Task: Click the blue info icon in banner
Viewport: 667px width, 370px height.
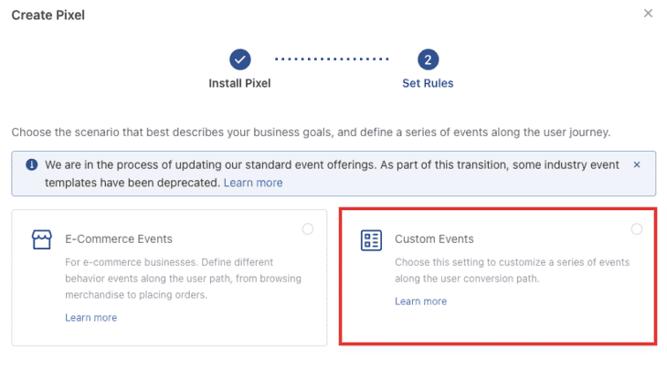Action: point(31,164)
